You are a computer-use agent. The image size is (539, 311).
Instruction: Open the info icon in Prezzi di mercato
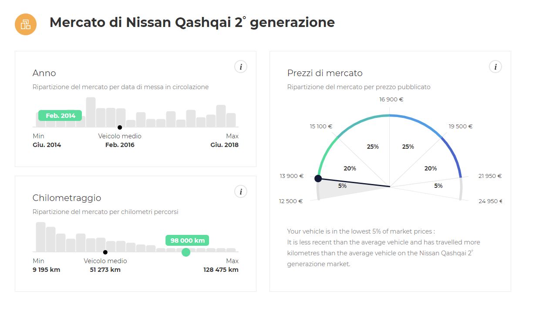tap(495, 67)
